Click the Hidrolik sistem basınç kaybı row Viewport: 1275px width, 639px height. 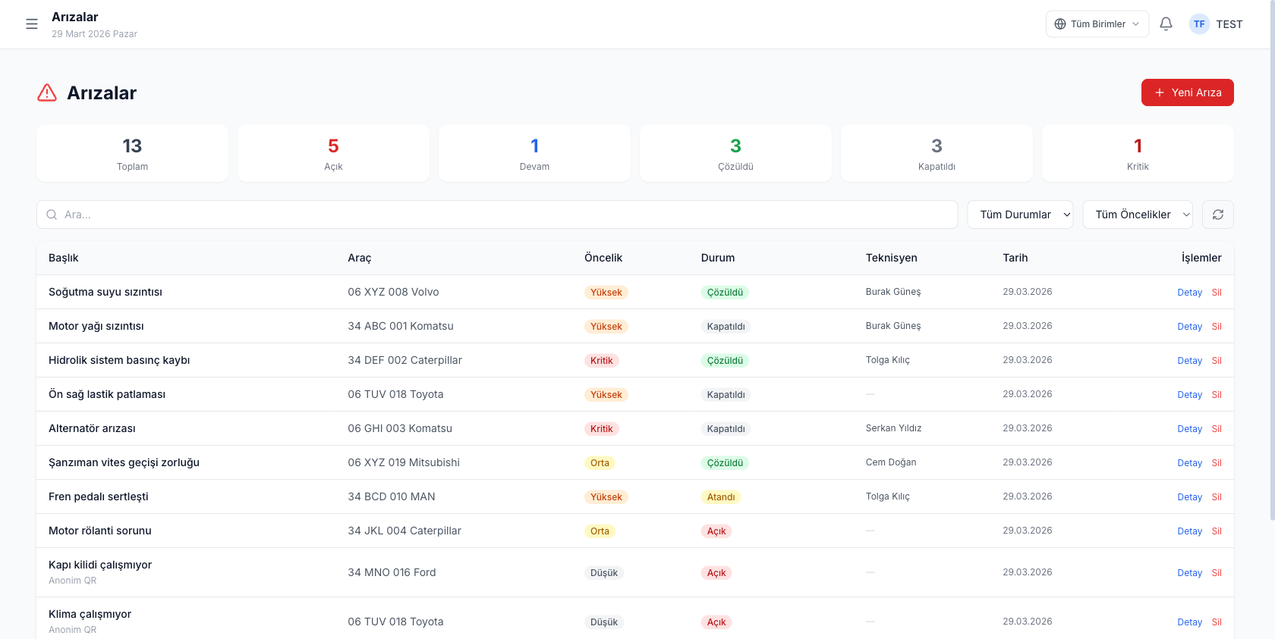point(119,360)
